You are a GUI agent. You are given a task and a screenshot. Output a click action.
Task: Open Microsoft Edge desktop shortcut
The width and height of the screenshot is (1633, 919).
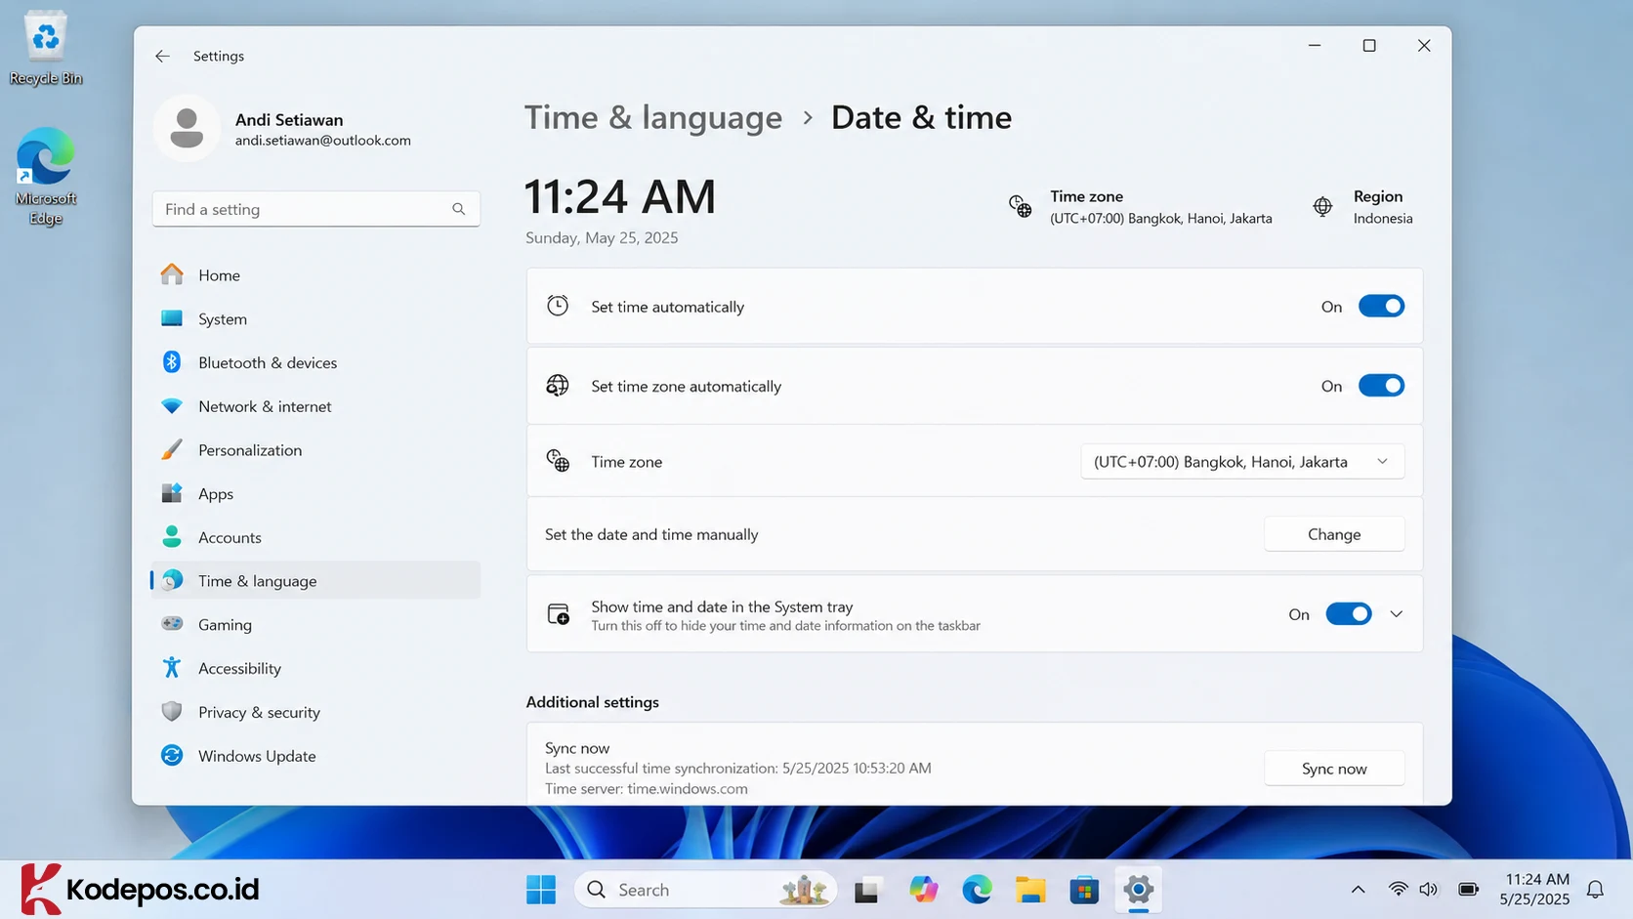pyautogui.click(x=45, y=176)
